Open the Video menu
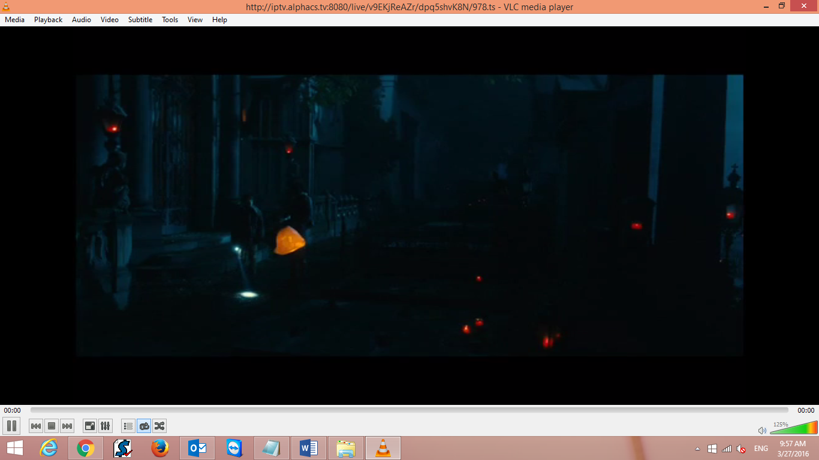This screenshot has width=819, height=460. coord(110,20)
